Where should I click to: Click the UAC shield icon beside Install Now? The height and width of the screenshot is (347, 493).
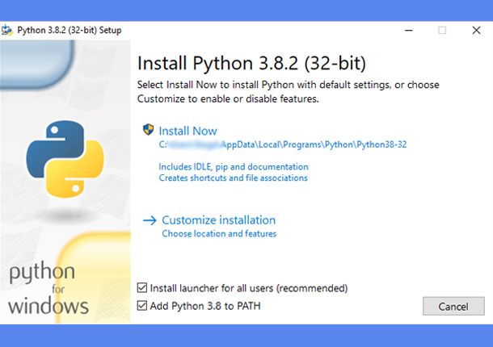coord(149,129)
